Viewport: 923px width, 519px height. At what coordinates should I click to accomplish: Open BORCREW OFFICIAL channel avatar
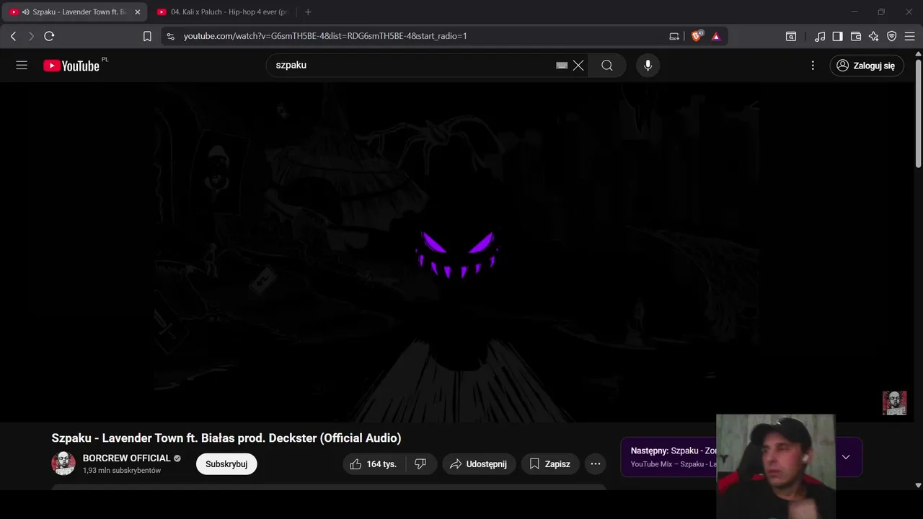click(x=63, y=463)
